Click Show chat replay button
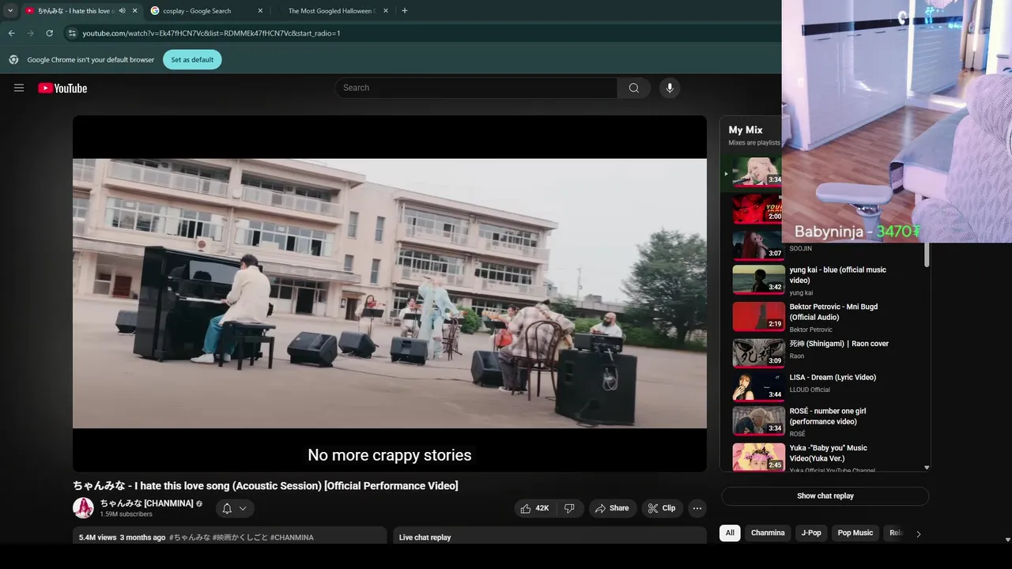This screenshot has height=569, width=1012. [825, 496]
